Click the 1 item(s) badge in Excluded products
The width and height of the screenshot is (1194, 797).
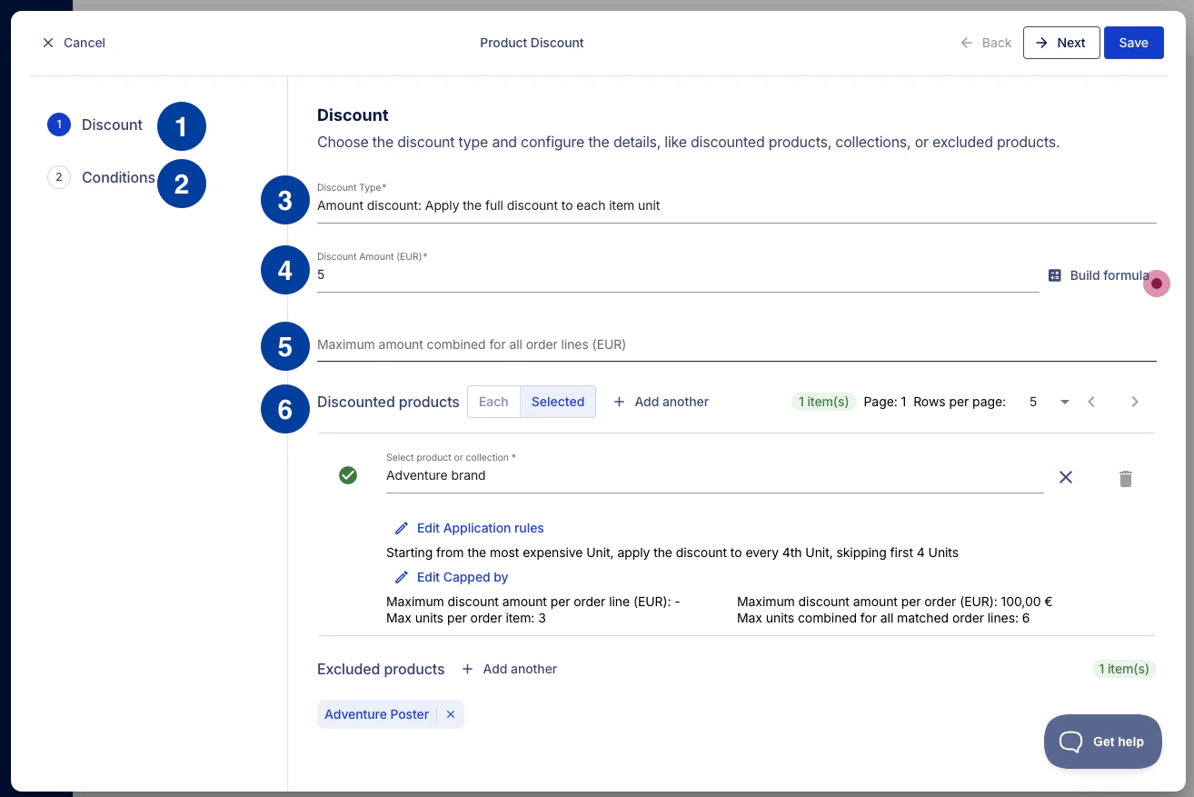(1124, 669)
